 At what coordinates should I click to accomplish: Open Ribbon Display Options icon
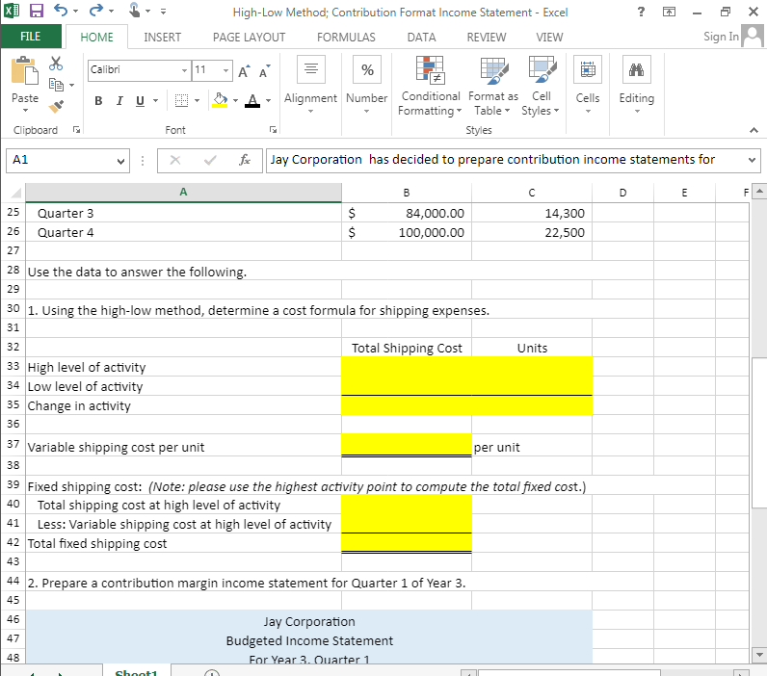669,12
